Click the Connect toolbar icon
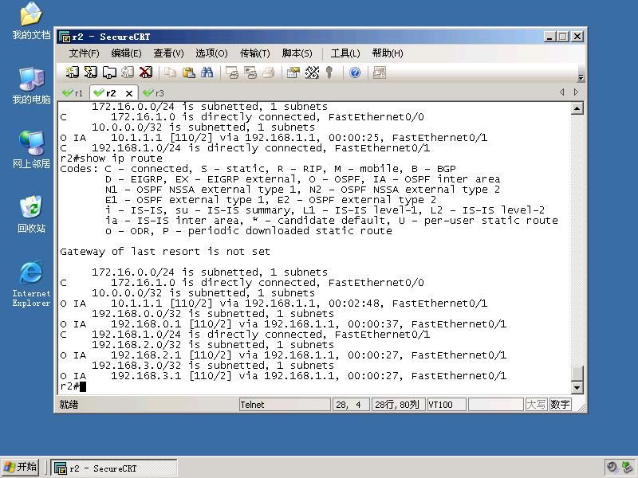 73,72
